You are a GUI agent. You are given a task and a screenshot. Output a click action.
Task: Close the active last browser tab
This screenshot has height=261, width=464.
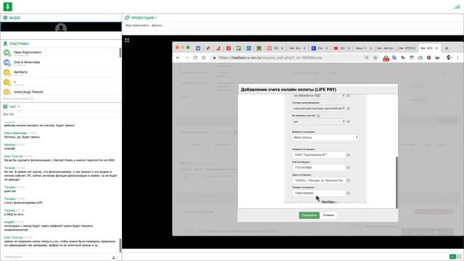[436, 49]
